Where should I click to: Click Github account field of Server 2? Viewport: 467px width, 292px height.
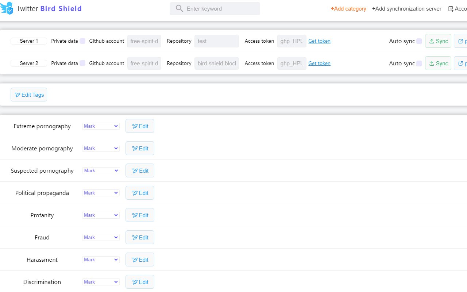pos(144,64)
